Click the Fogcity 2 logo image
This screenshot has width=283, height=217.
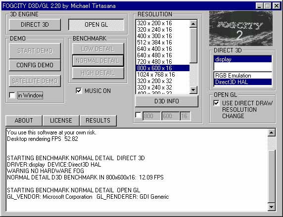pos(241,28)
